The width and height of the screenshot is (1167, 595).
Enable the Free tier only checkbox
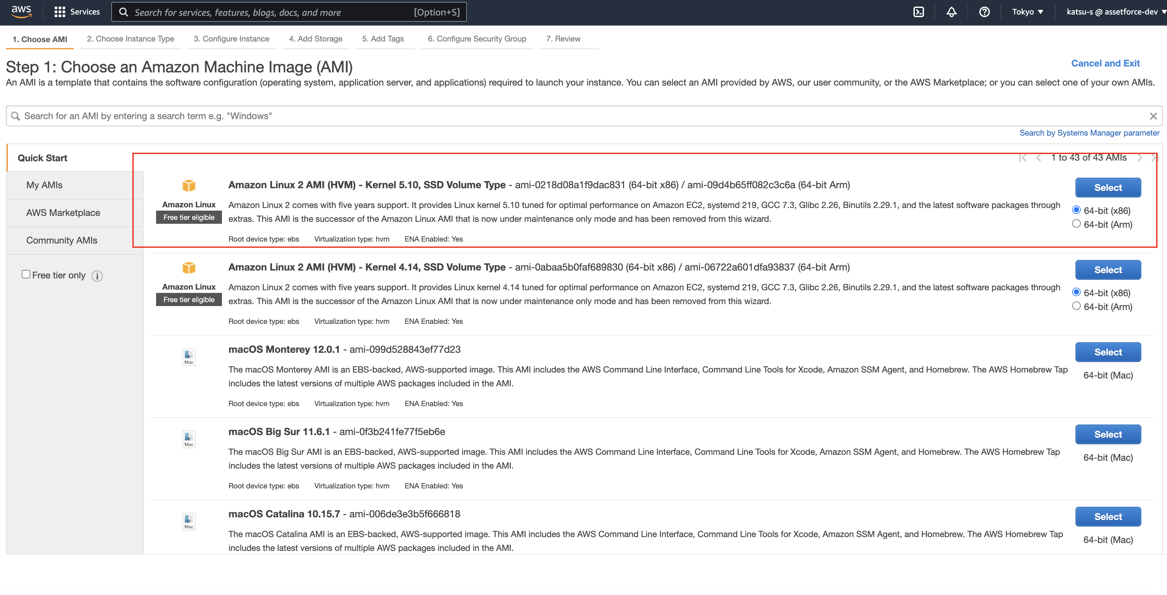(26, 274)
